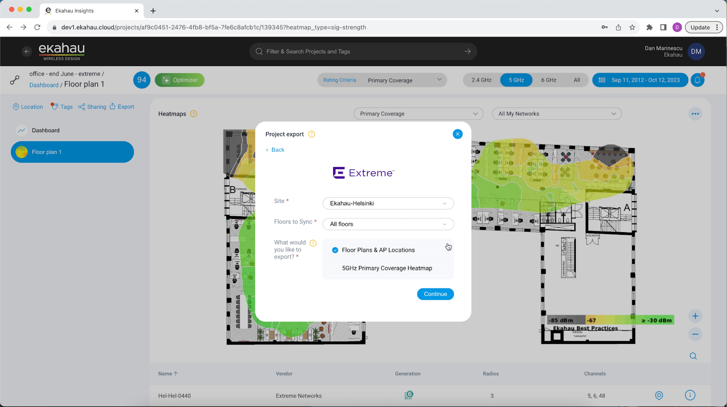Click the notifications bell icon

click(x=697, y=80)
